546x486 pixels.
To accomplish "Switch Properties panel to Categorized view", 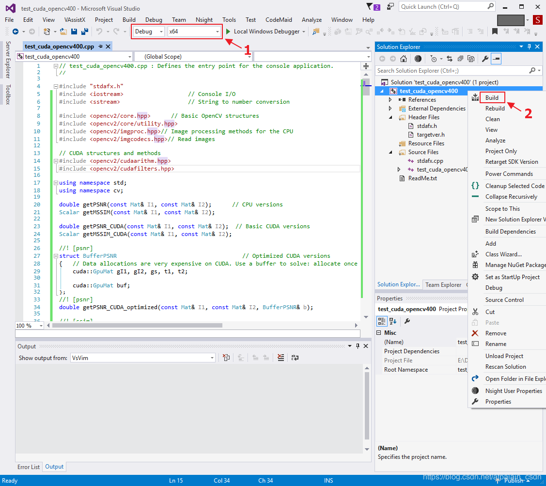I will click(382, 321).
